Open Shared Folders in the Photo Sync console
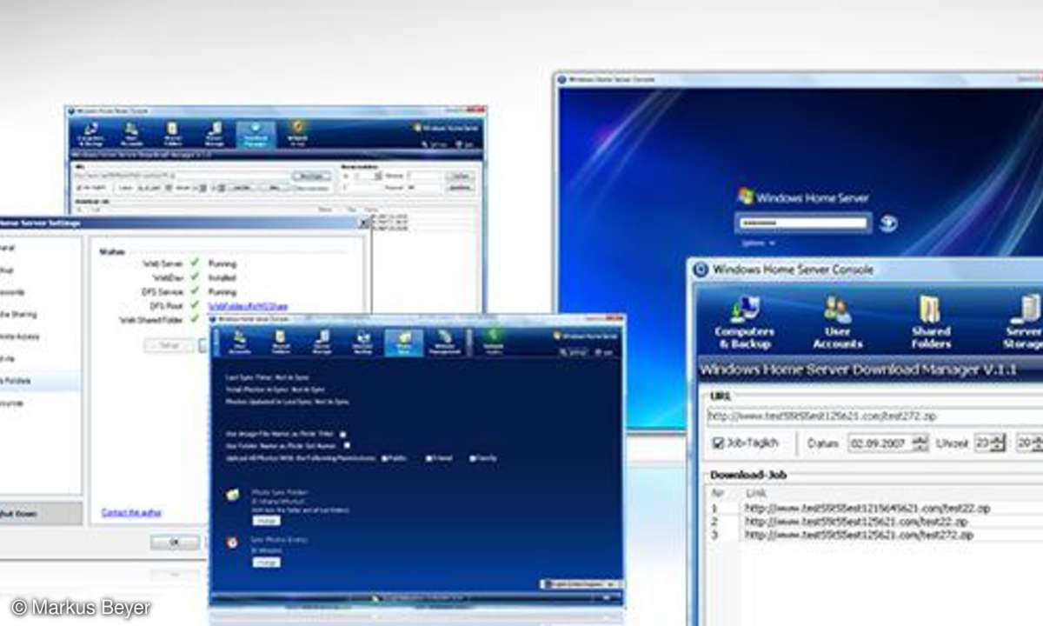The width and height of the screenshot is (1043, 626). coord(281,342)
